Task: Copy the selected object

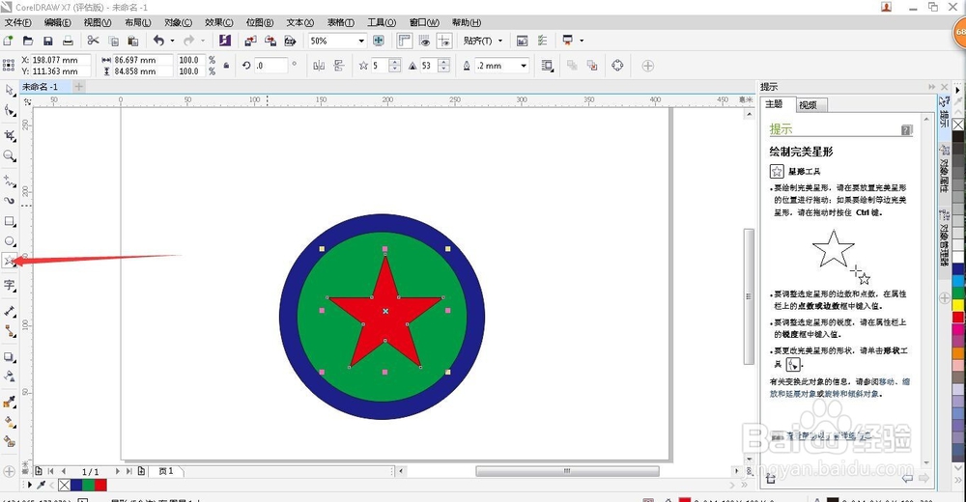Action: pos(113,41)
